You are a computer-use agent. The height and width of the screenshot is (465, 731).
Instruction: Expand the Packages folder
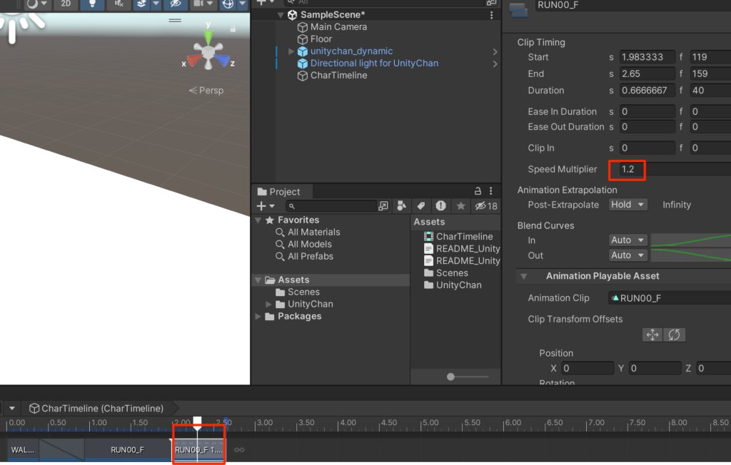pos(258,317)
